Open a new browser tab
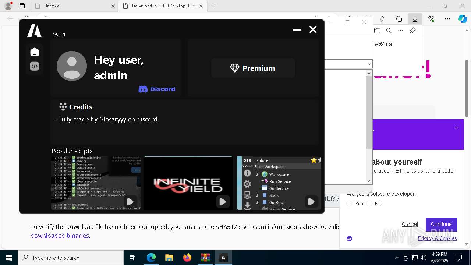This screenshot has width=471, height=265. point(213,6)
